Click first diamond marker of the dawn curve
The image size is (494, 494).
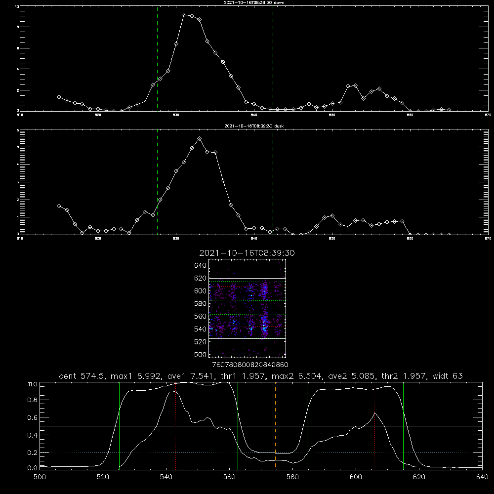point(59,97)
